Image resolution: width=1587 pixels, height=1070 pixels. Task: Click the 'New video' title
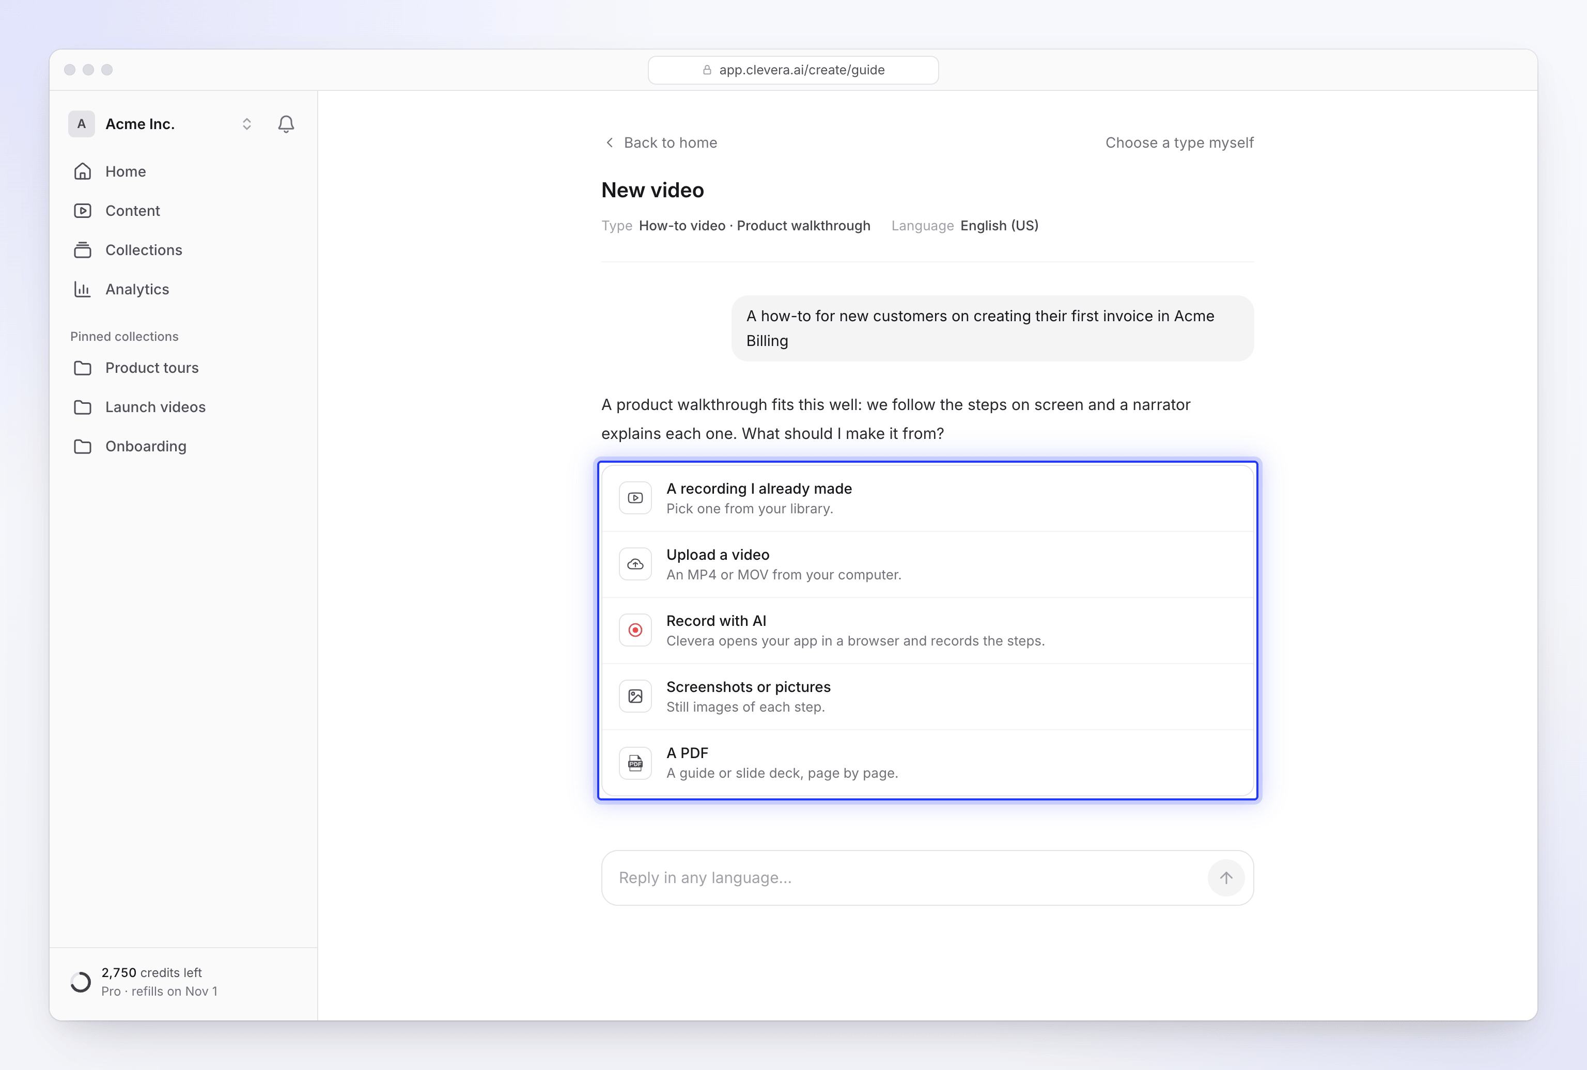coord(652,191)
